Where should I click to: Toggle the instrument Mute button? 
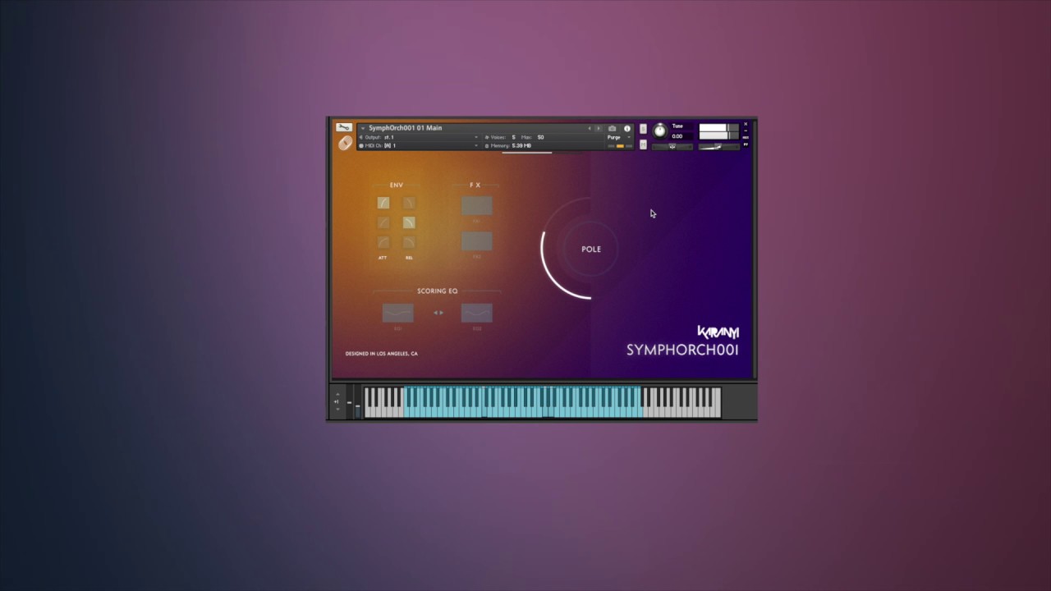[x=643, y=144]
